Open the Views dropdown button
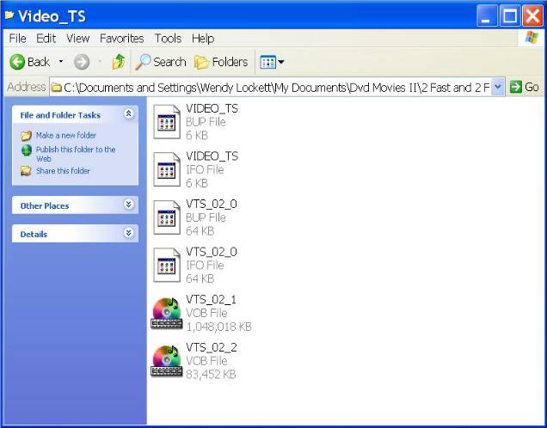Screen dimensions: 547x428 tap(272, 63)
